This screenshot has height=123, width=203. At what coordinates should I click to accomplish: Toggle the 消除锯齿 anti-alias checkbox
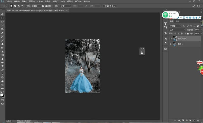pos(43,6)
